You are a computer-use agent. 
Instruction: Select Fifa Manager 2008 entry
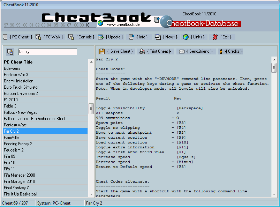click(46, 175)
